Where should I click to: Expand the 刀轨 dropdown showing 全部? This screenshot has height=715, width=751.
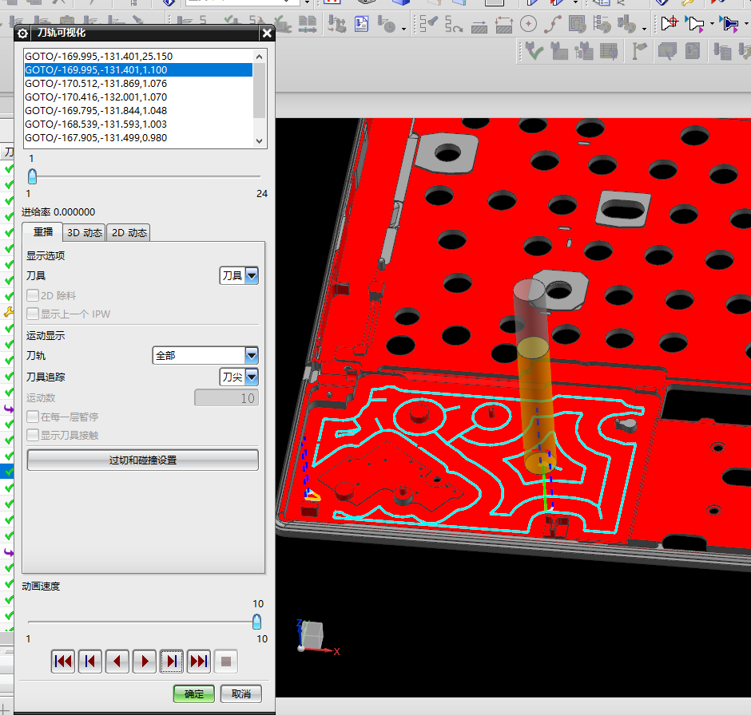205,356
